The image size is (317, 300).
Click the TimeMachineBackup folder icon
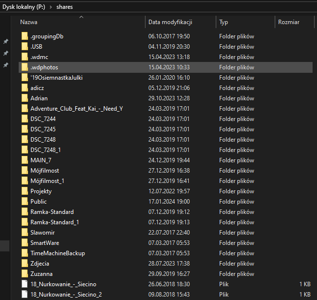coord(25,253)
